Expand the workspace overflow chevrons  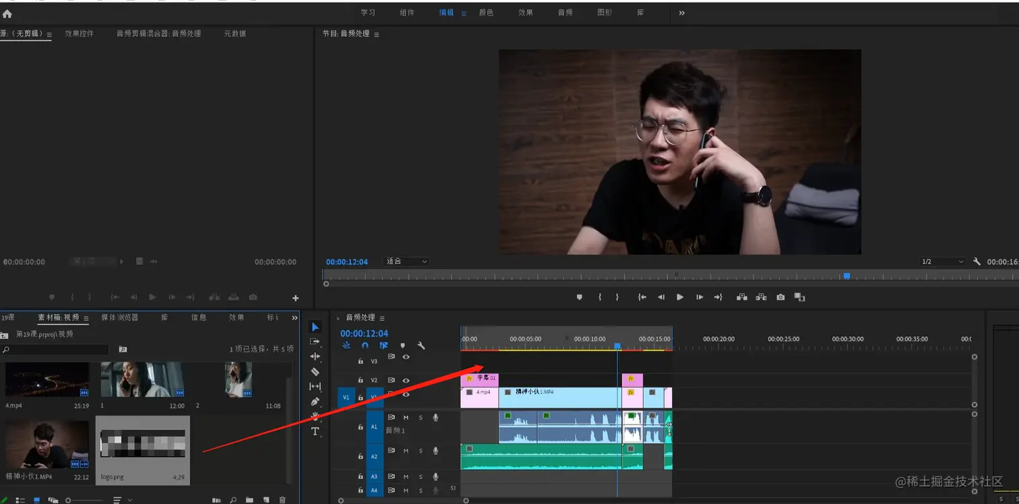point(681,13)
